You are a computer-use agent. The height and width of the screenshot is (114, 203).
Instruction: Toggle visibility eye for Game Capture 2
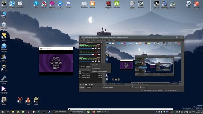(99, 74)
